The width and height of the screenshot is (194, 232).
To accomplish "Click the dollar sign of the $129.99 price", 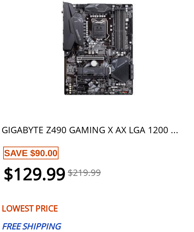I will click(8, 174).
